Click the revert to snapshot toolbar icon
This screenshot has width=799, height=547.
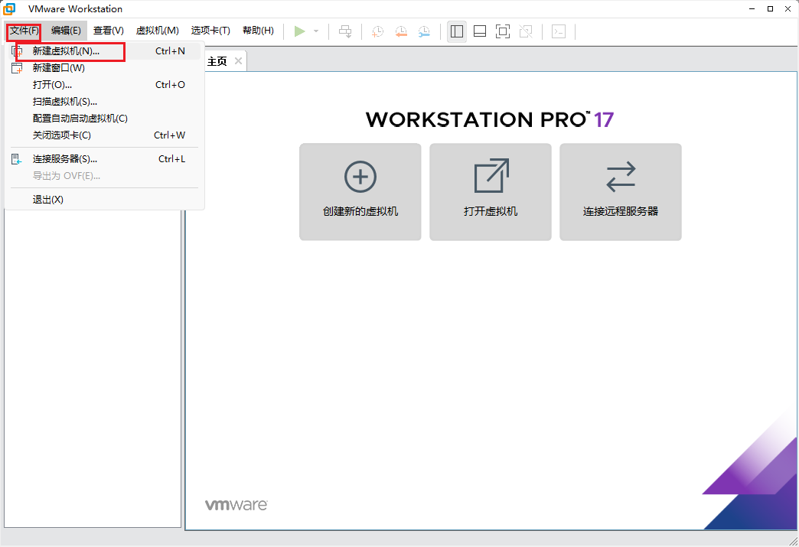401,31
